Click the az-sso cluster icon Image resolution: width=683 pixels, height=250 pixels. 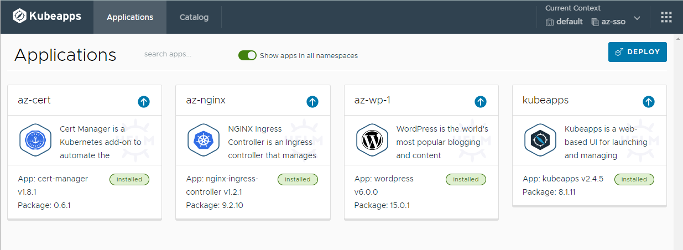(595, 22)
